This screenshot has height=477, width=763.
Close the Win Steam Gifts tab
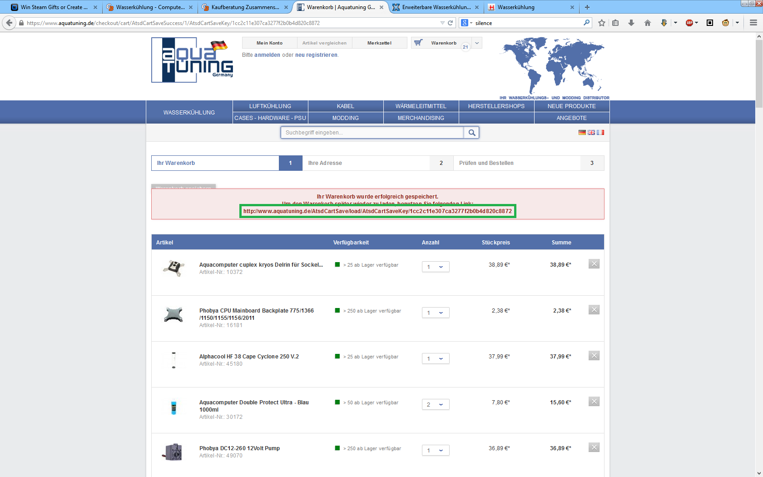coord(95,7)
